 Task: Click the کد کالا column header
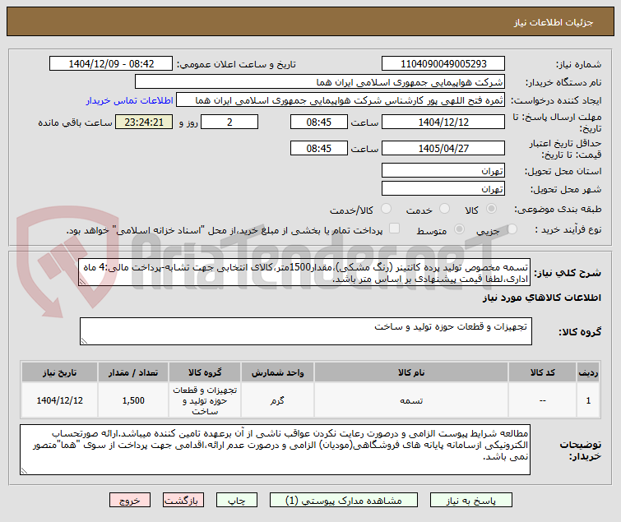pyautogui.click(x=542, y=372)
